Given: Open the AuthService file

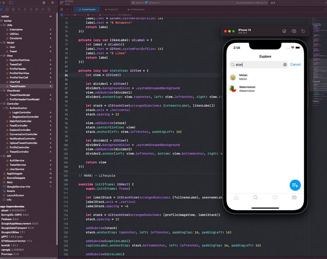Looking at the screenshot, I should click(17, 160).
